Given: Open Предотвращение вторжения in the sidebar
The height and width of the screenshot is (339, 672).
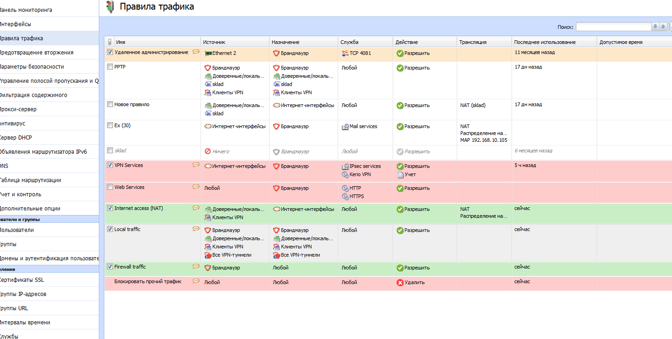Looking at the screenshot, I should (x=49, y=53).
